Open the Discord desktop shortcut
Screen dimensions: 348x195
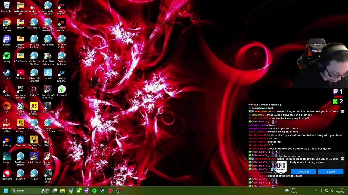coord(7,41)
